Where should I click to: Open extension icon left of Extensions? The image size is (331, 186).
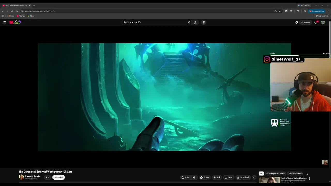pyautogui.click(x=286, y=11)
